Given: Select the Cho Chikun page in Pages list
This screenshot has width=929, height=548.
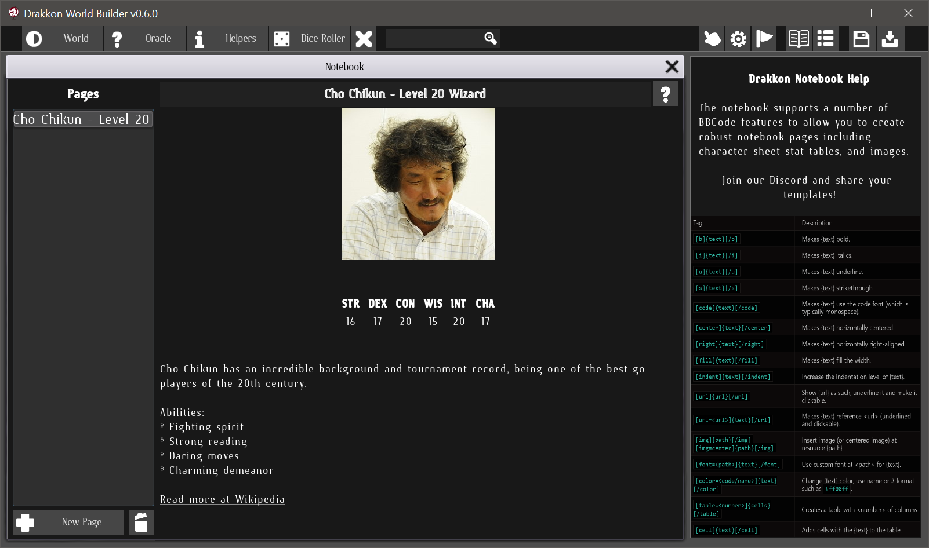Looking at the screenshot, I should pyautogui.click(x=83, y=119).
